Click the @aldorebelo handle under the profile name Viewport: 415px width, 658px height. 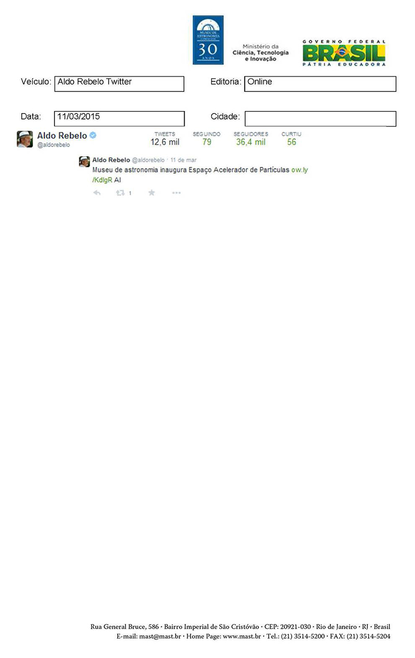pos(53,145)
